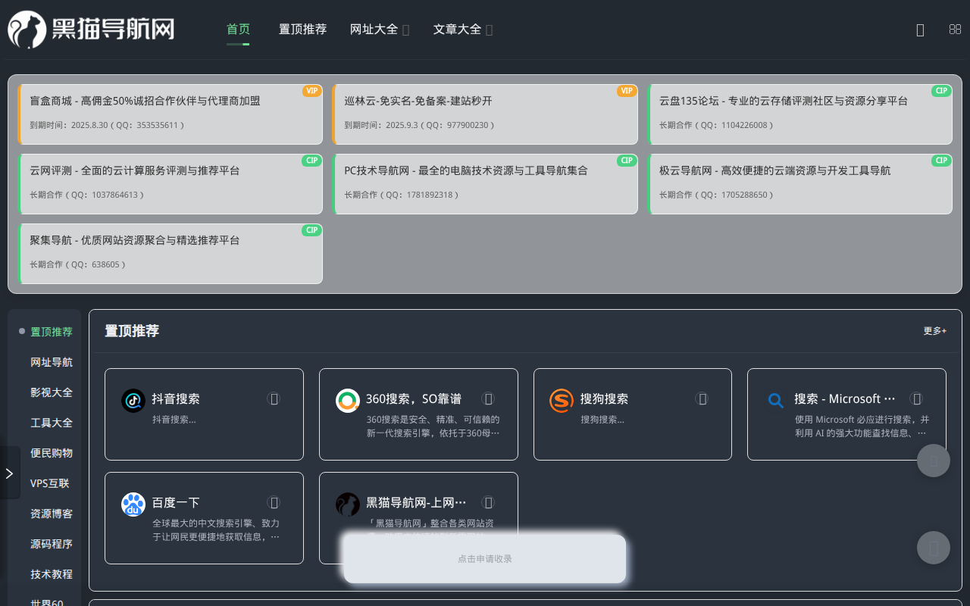Click the 抖音搜索 TikTok icon
Viewport: 970px width, 606px height.
tap(133, 401)
